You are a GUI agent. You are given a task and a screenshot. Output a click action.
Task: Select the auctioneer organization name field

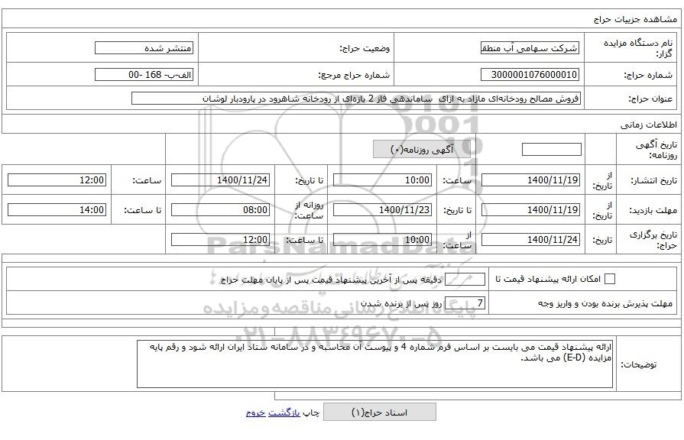530,48
